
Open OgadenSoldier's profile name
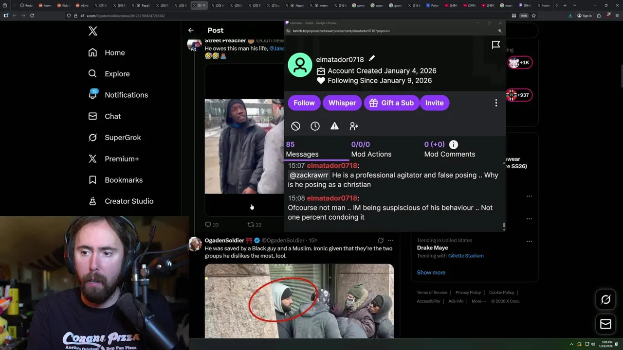(224, 240)
